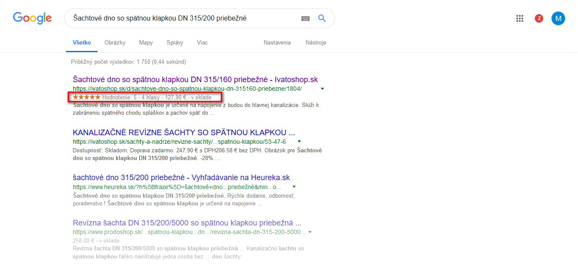Click the Google logo

coord(32,18)
